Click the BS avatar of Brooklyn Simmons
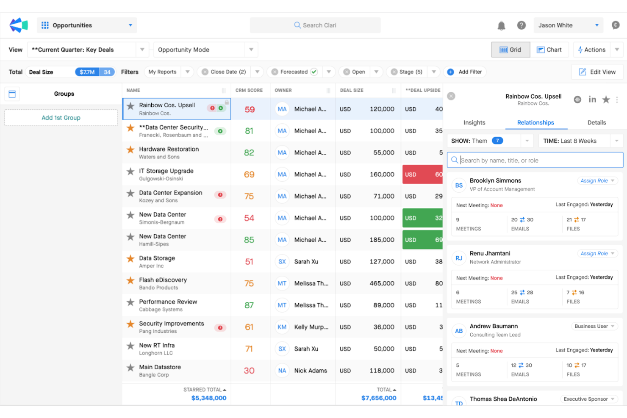This screenshot has width=627, height=418. (459, 185)
